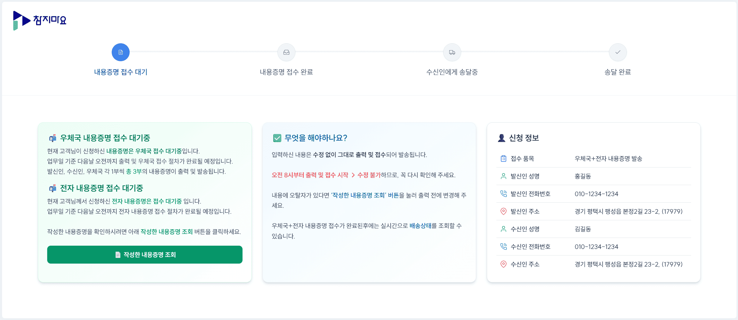Click the truck icon above 수신인에게 송달중
This screenshot has height=320, width=738.
452,52
